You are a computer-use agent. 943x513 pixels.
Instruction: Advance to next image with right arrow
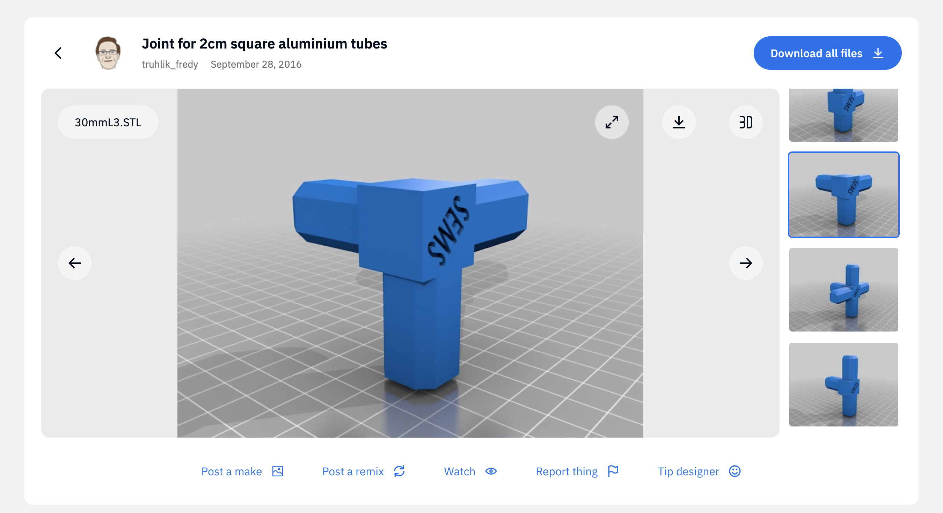pos(746,263)
